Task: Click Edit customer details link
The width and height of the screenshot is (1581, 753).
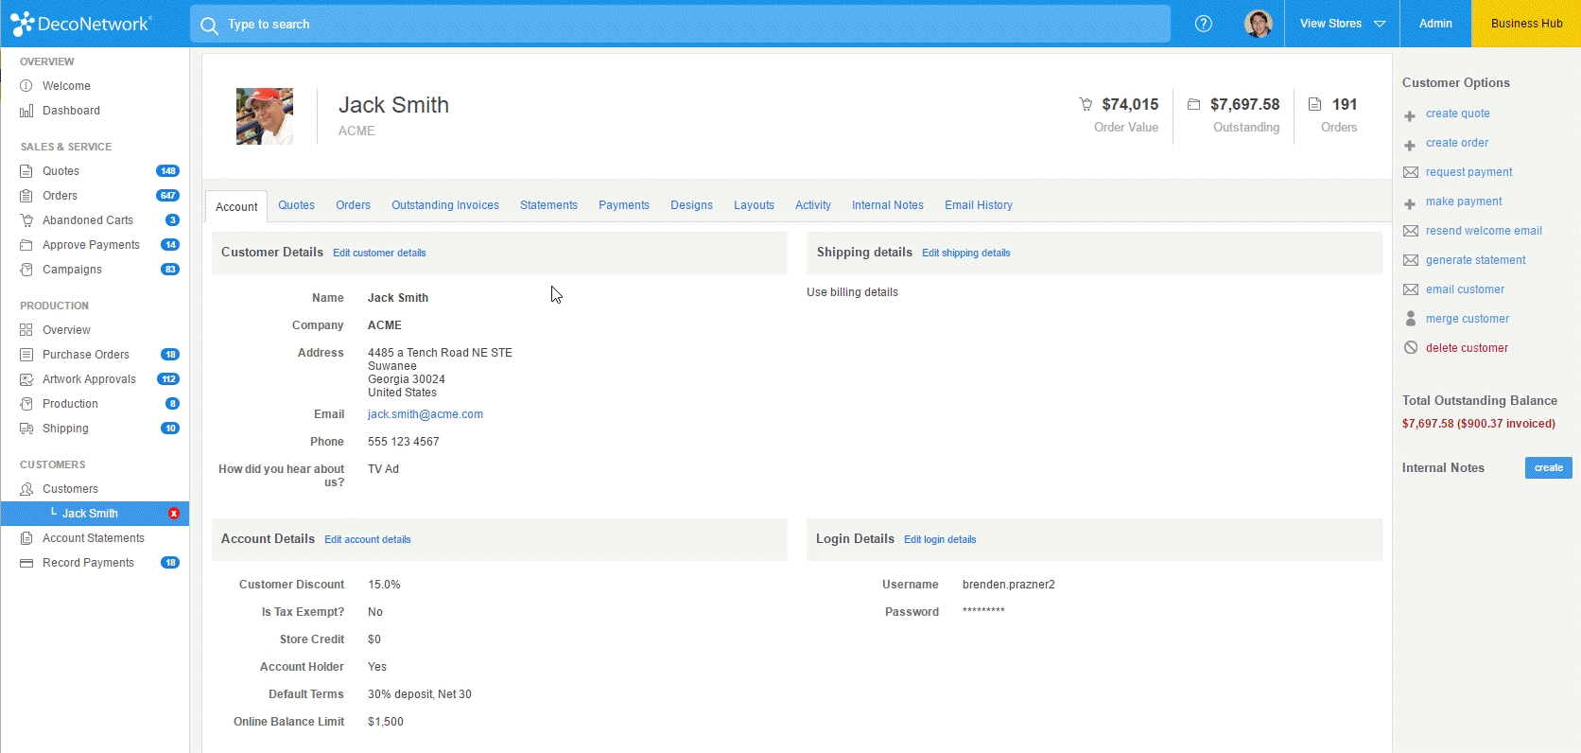Action: coord(379,254)
